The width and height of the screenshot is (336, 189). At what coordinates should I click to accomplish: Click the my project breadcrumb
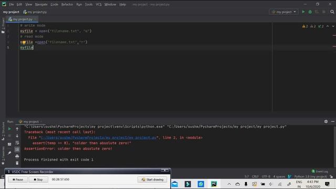pyautogui.click(x=11, y=12)
